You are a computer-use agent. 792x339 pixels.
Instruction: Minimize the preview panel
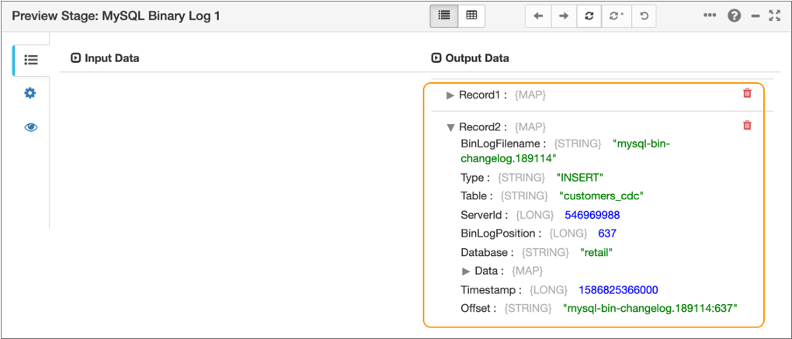pos(755,16)
